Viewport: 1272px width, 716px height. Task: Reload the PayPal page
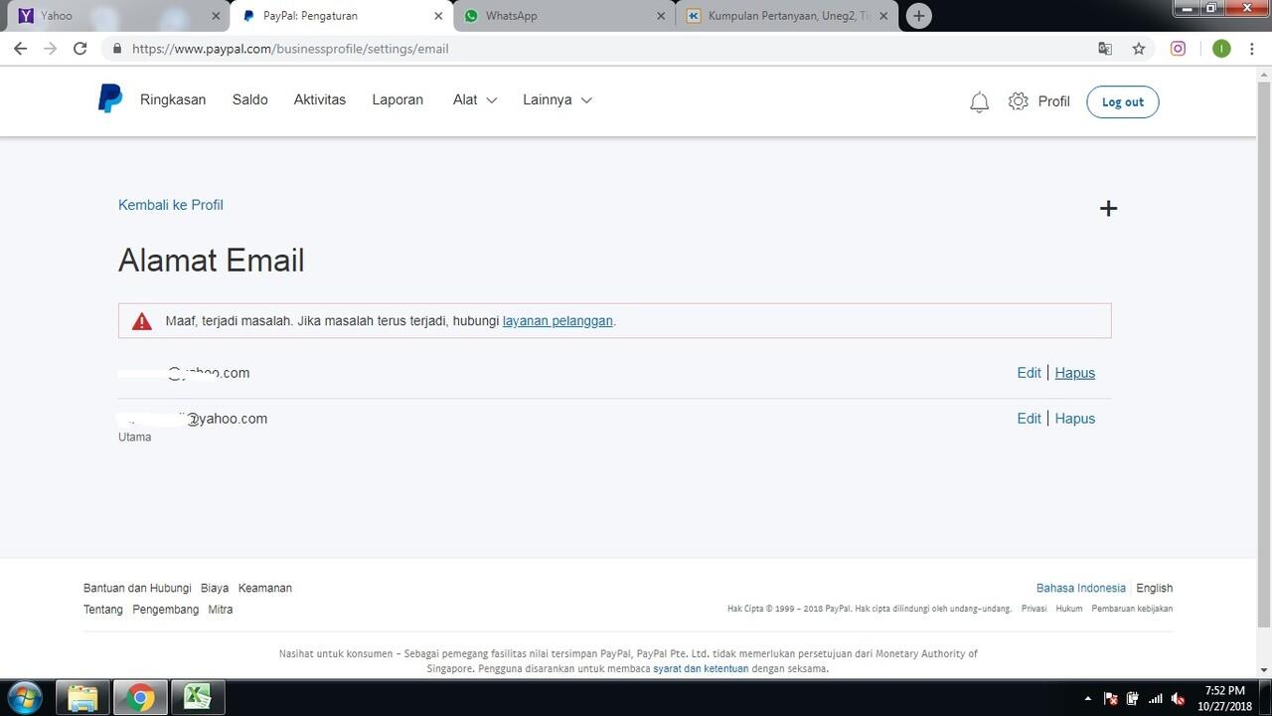click(x=80, y=48)
